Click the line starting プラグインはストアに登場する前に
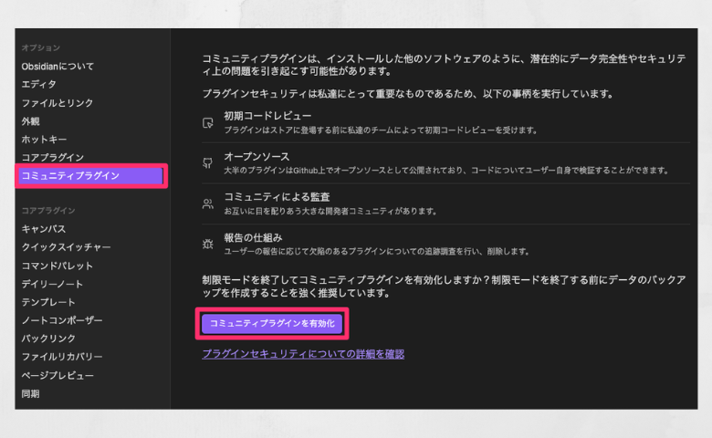Image resolution: width=712 pixels, height=438 pixels. pyautogui.click(x=381, y=130)
